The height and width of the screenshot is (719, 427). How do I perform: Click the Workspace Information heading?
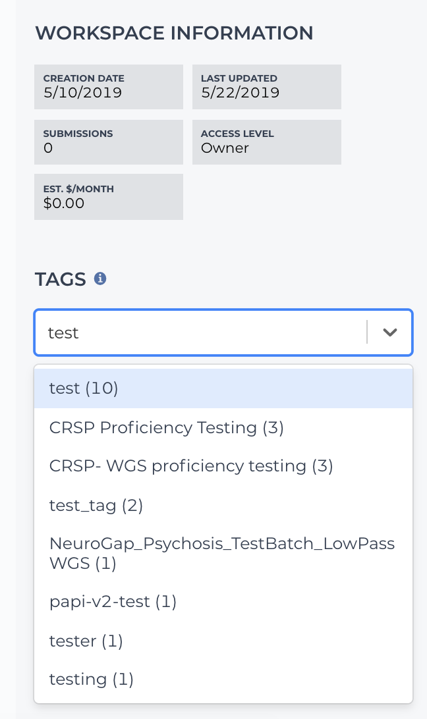coord(175,33)
